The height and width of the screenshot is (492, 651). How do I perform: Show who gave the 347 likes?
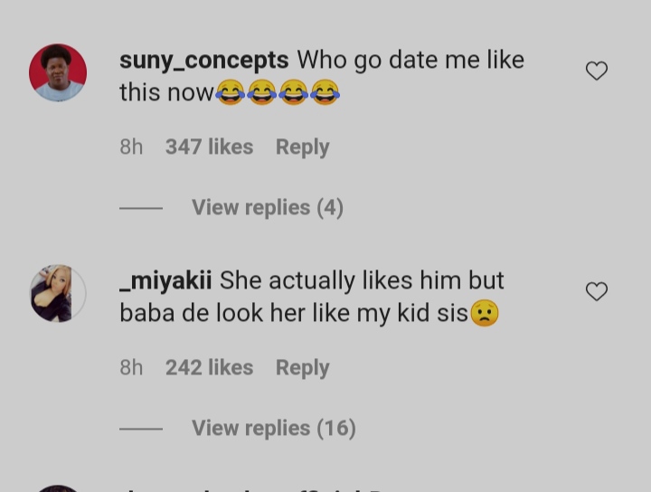point(209,147)
